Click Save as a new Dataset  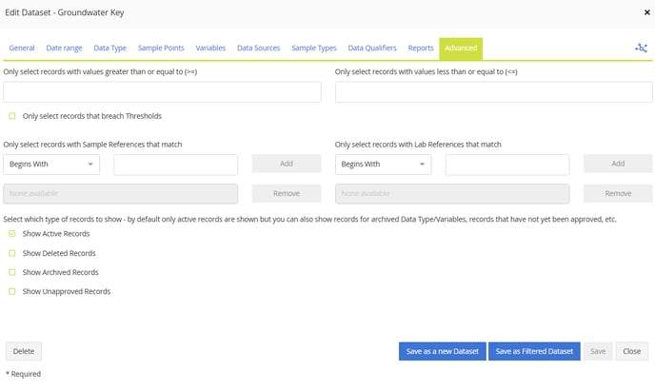[442, 351]
